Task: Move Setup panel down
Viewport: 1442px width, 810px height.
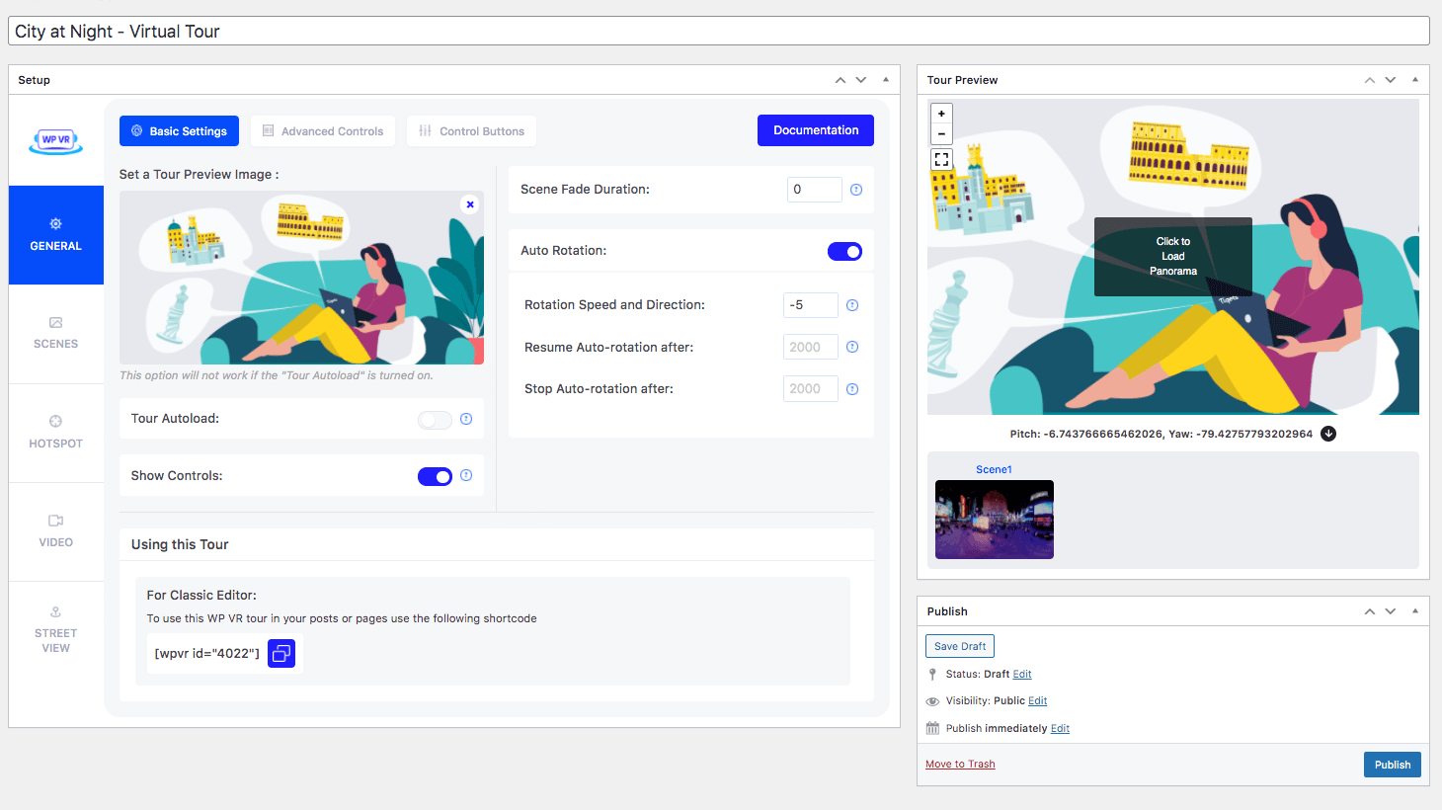Action: coord(861,80)
